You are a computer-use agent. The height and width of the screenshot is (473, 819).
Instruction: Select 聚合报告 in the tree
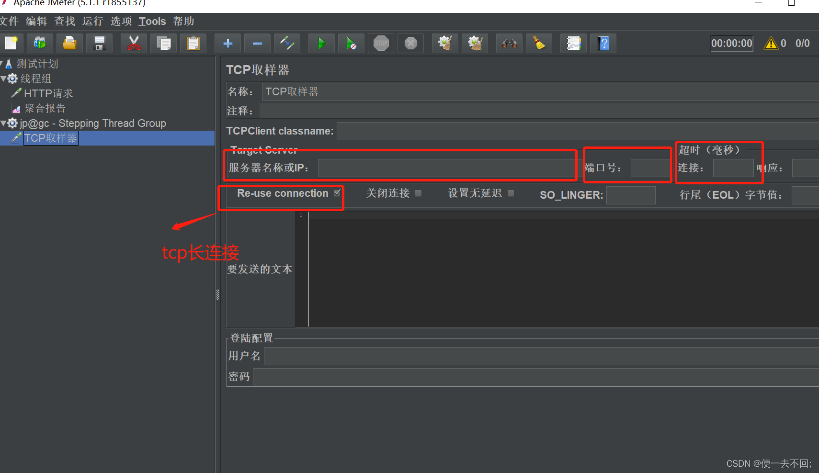click(45, 108)
